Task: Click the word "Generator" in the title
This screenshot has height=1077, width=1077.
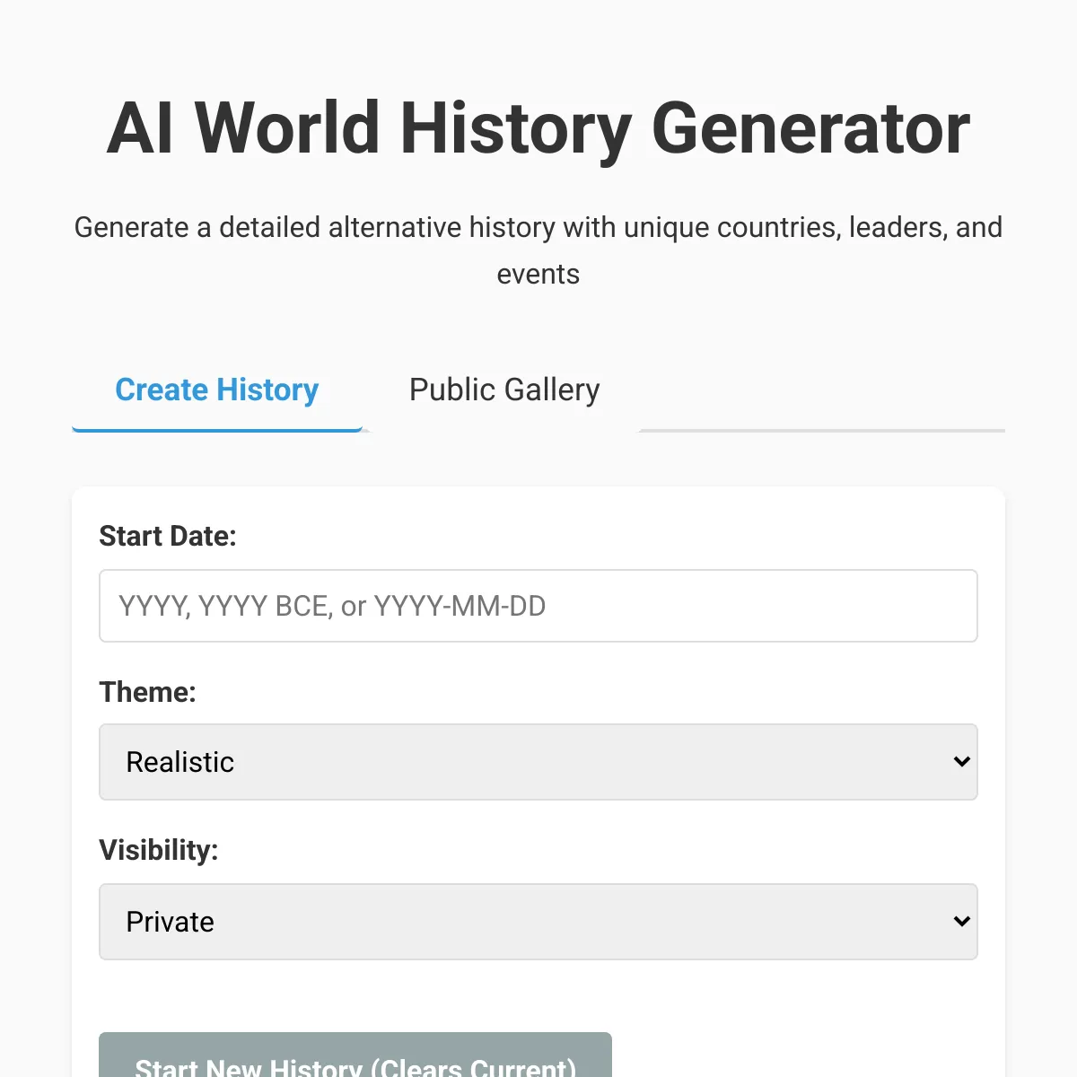Action: (810, 128)
